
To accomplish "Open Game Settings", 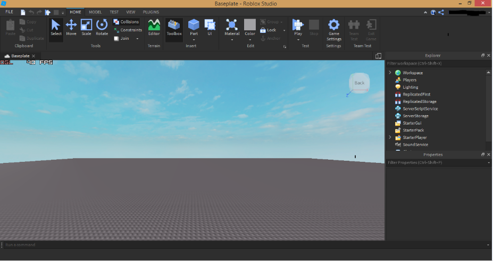I will [333, 30].
